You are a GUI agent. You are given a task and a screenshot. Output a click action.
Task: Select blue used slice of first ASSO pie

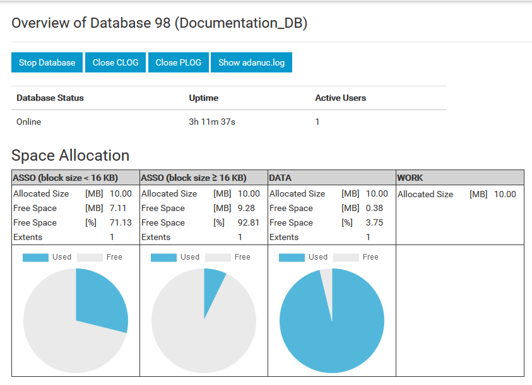(x=100, y=299)
